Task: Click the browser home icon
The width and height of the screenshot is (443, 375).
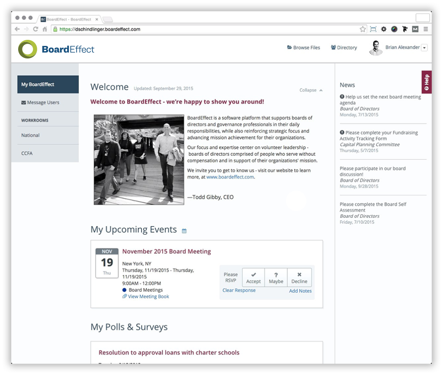Action: pos(45,29)
